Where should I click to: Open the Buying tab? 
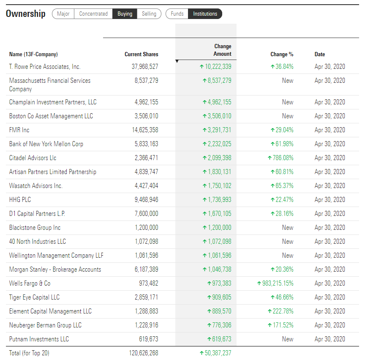pos(125,14)
